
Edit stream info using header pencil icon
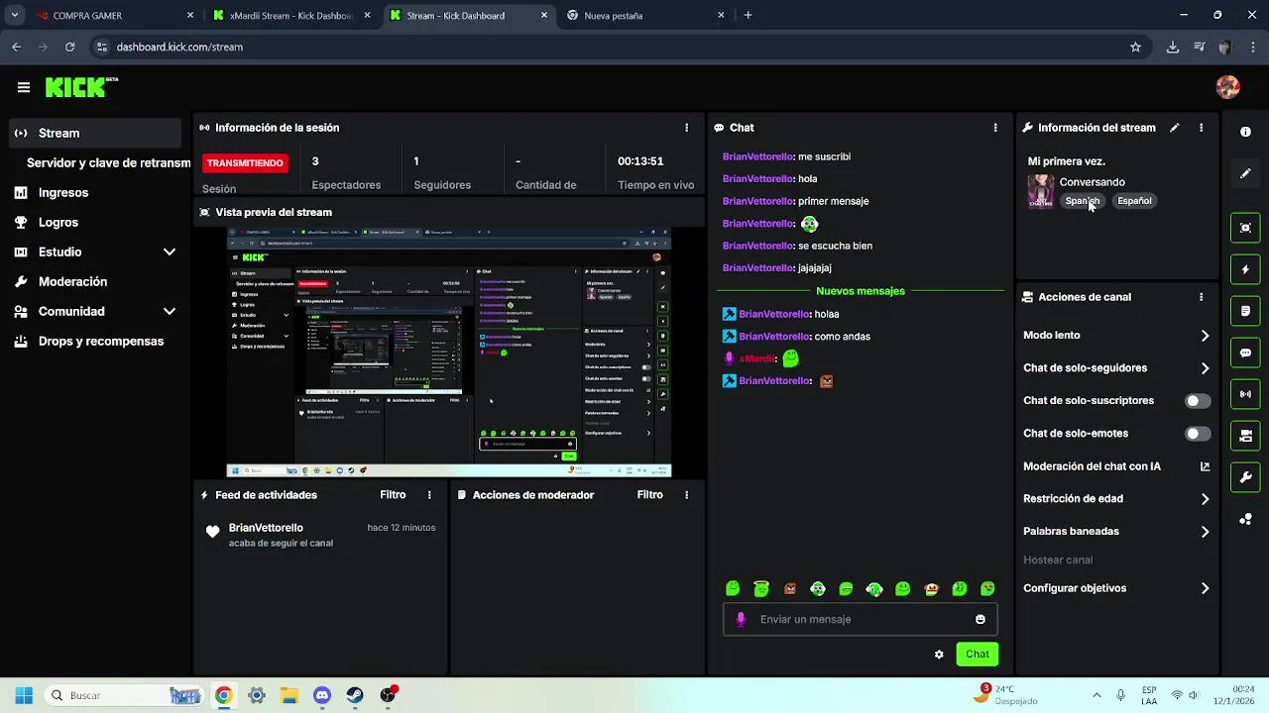(x=1175, y=128)
